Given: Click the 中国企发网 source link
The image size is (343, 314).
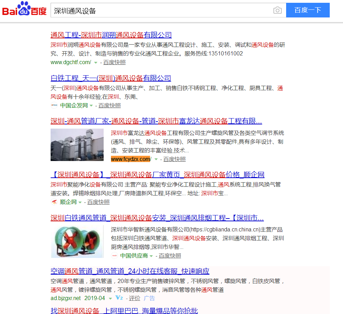Looking at the screenshot, I should click(74, 106).
